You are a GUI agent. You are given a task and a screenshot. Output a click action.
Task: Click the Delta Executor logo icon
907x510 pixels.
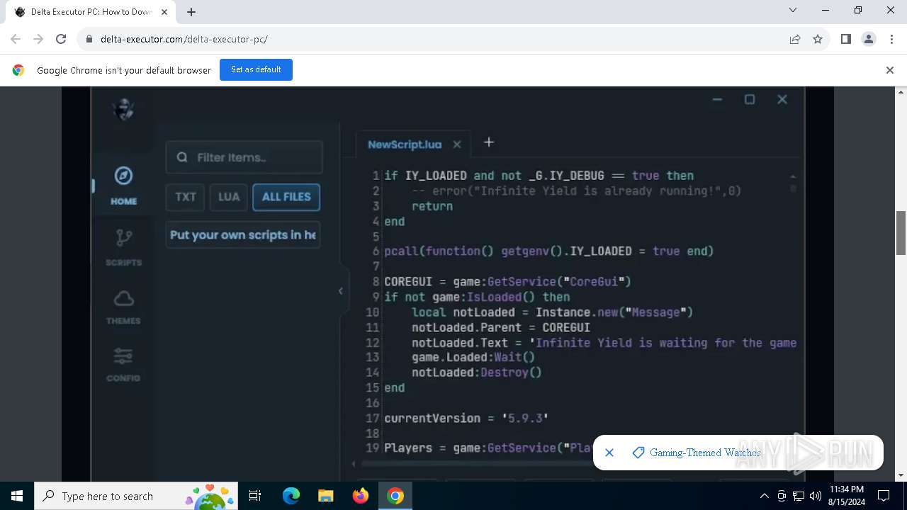pyautogui.click(x=123, y=109)
